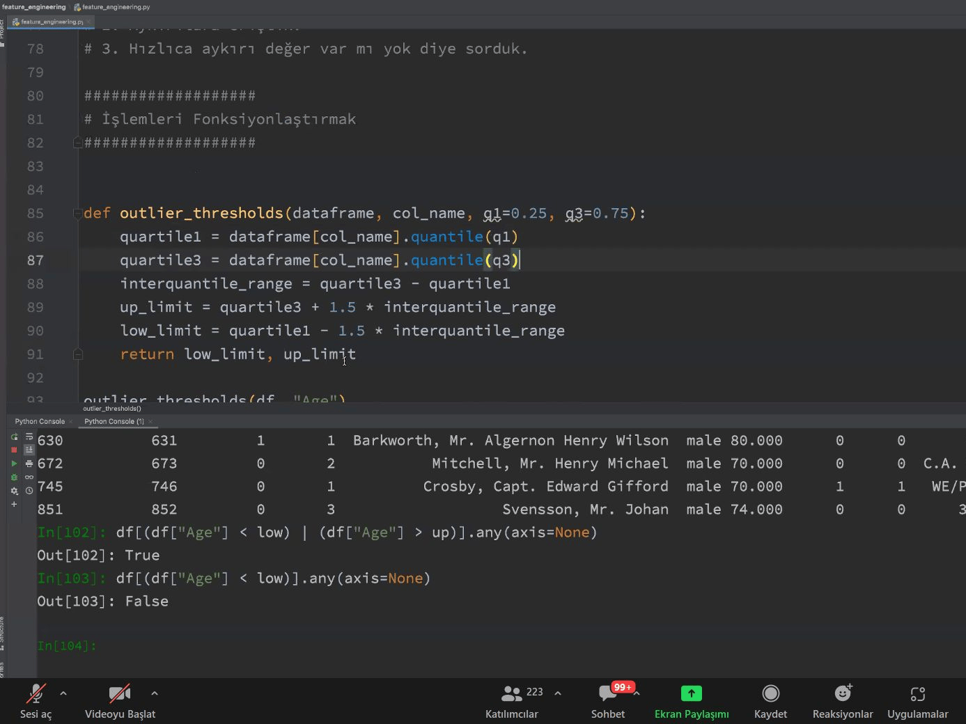Rerun the Python console
This screenshot has width=966, height=724.
[x=14, y=436]
